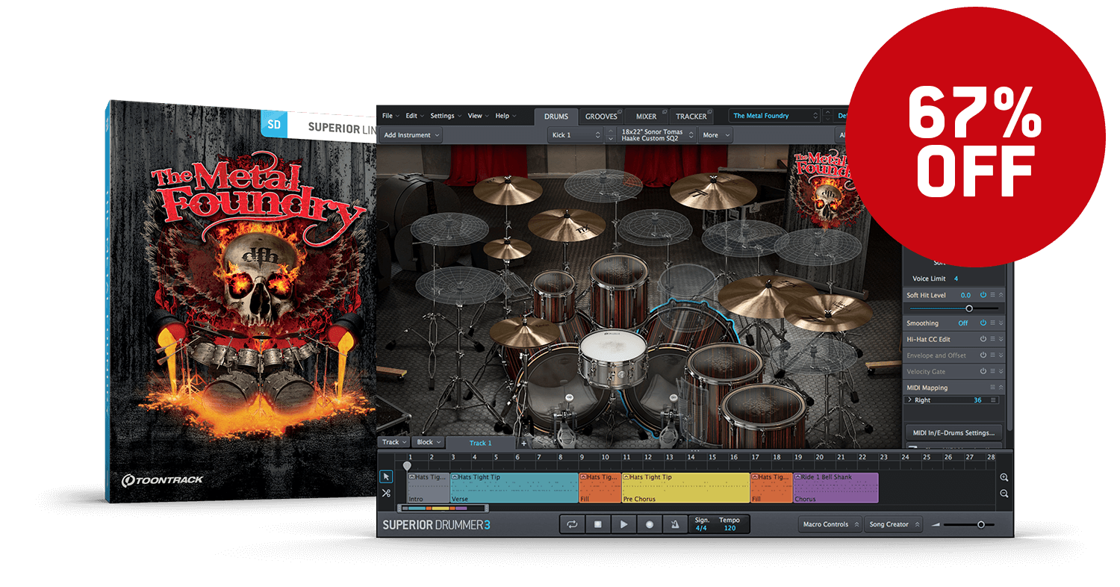Stop playback
Screen dimensions: 1120x587
pos(598,524)
